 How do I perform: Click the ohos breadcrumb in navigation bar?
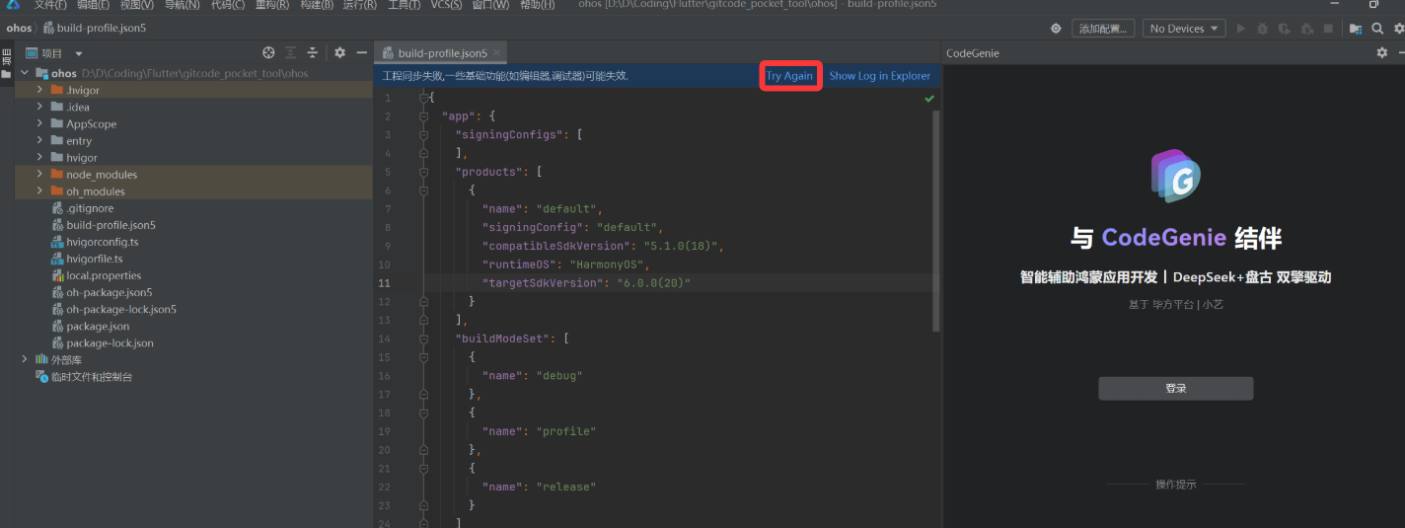coord(19,29)
